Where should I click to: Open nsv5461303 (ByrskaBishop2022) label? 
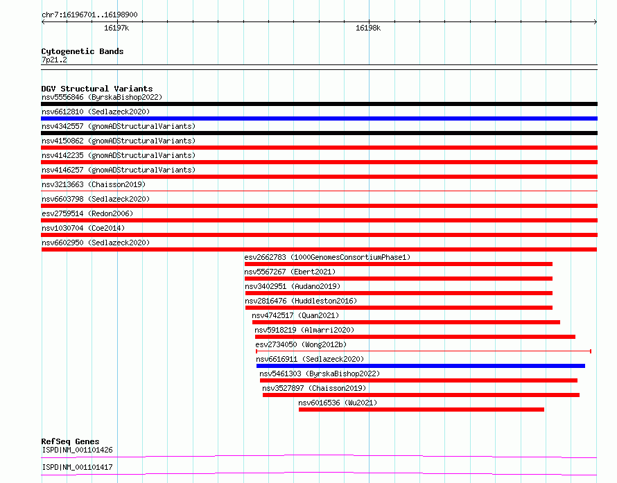point(320,374)
